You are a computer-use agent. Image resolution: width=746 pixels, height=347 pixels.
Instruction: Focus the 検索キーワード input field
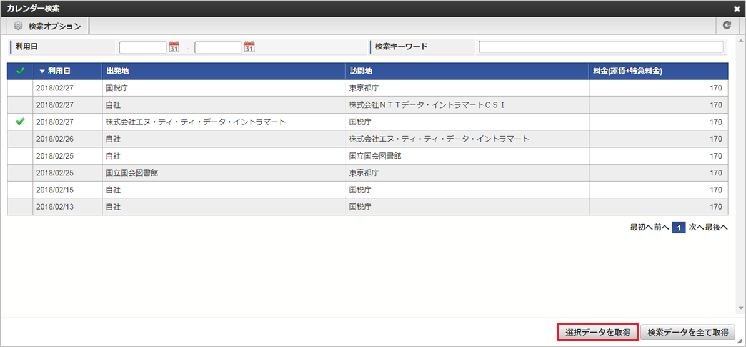coord(601,47)
